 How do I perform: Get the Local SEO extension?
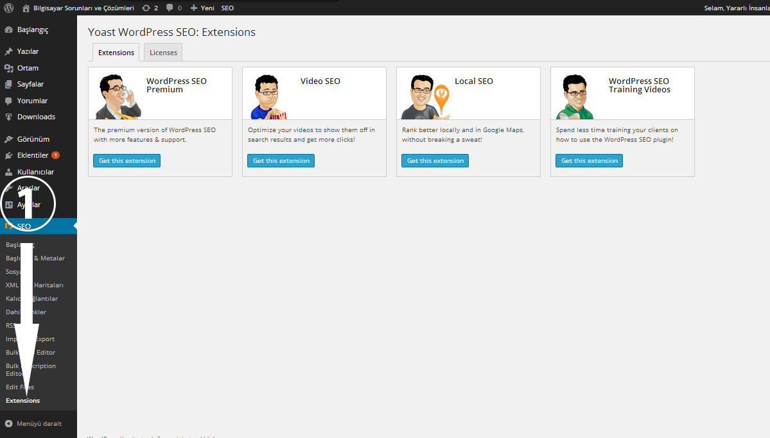pyautogui.click(x=435, y=161)
